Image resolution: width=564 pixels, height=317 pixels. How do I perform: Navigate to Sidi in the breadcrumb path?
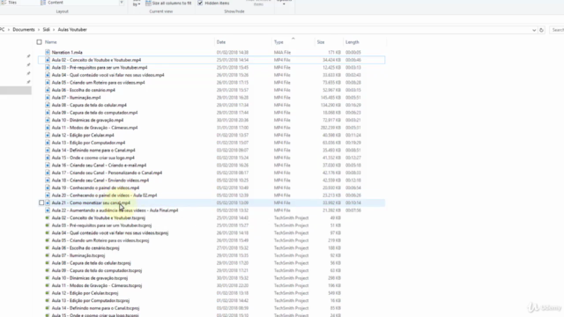47,30
